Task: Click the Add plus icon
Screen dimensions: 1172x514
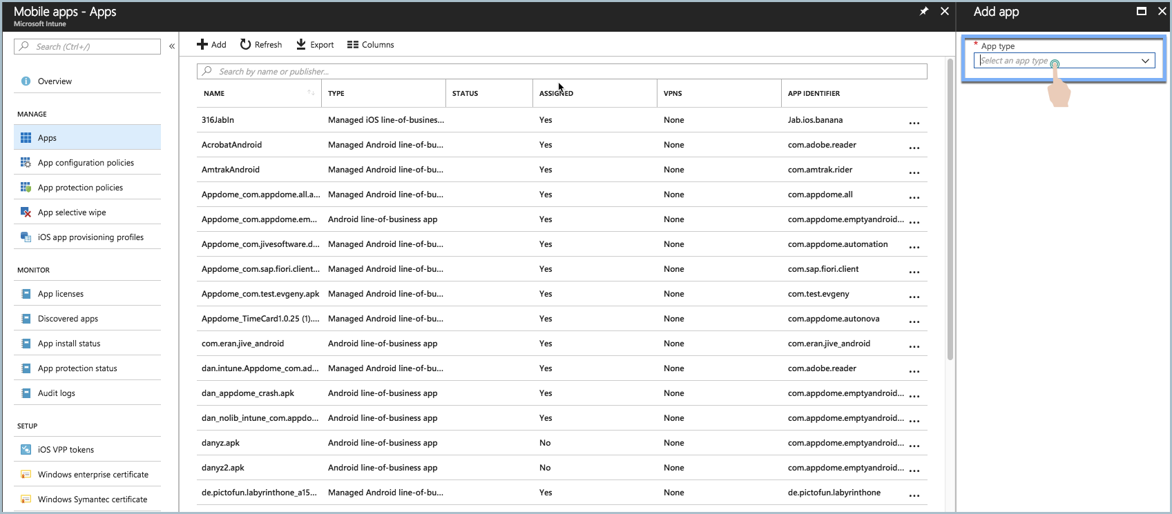Action: (202, 45)
